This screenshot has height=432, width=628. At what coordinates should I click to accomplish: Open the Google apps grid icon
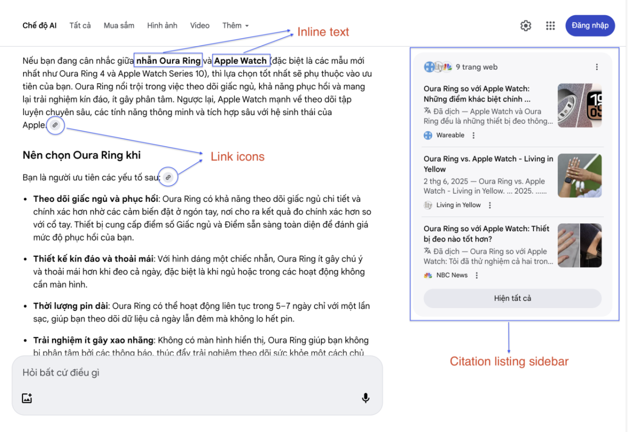[x=550, y=26]
